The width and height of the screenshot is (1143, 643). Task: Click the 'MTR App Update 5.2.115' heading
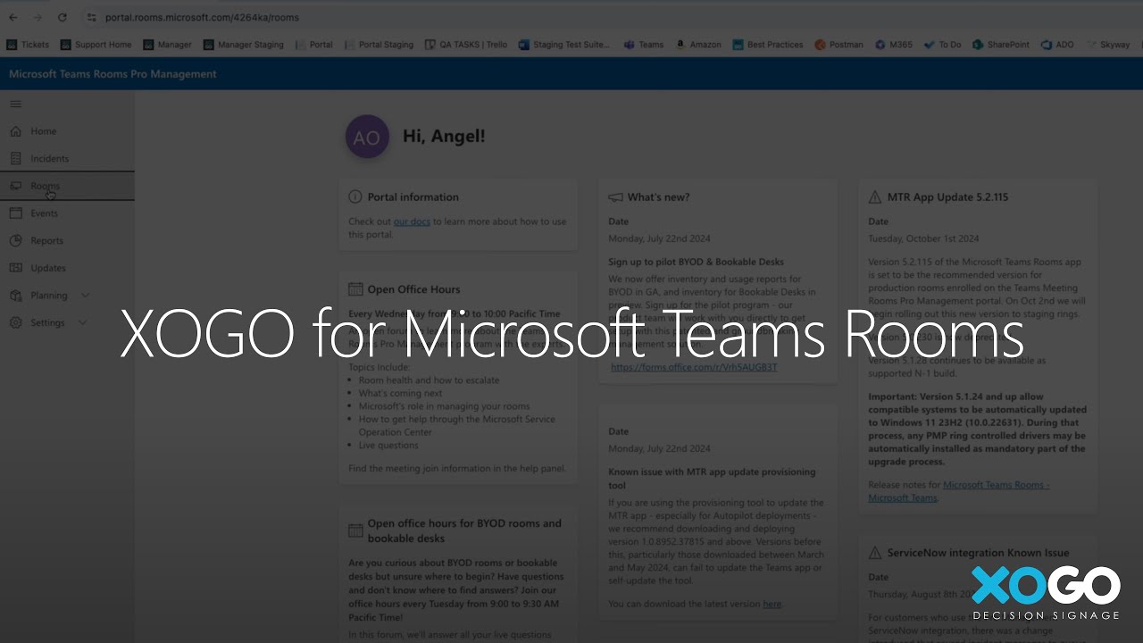tap(947, 197)
